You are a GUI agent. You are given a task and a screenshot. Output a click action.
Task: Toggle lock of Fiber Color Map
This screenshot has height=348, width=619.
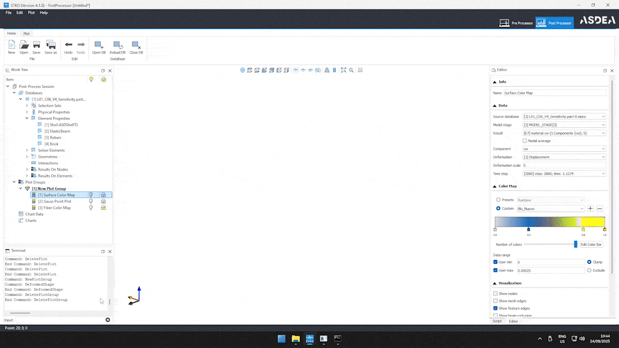(x=103, y=207)
